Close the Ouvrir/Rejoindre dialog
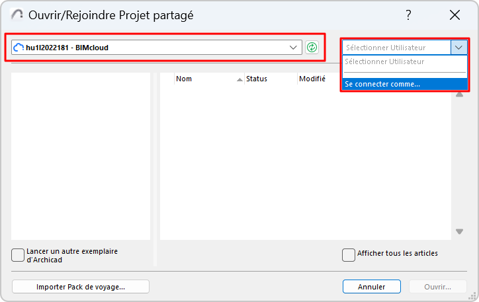This screenshot has height=302, width=479. (x=455, y=15)
